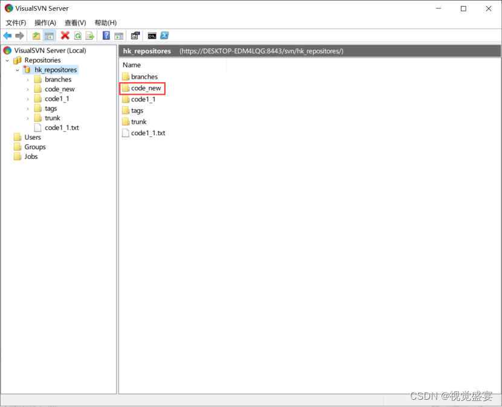Expand the code1_1 folder node in tree
This screenshot has width=502, height=407.
coord(28,99)
